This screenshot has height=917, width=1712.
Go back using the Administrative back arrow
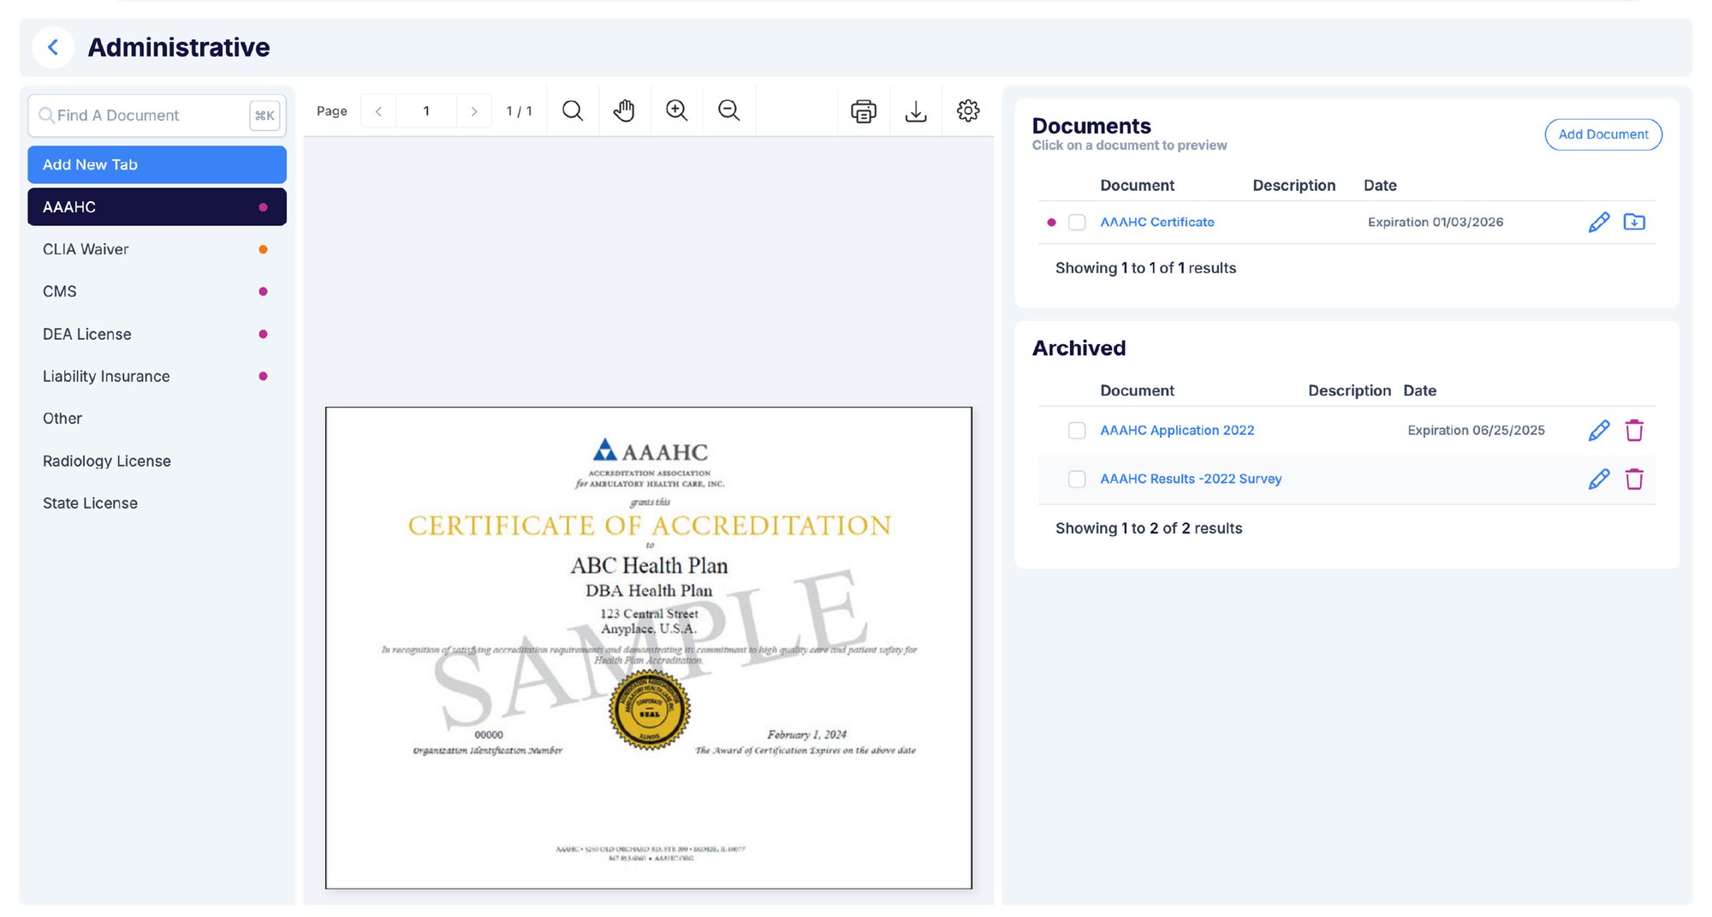(x=53, y=47)
